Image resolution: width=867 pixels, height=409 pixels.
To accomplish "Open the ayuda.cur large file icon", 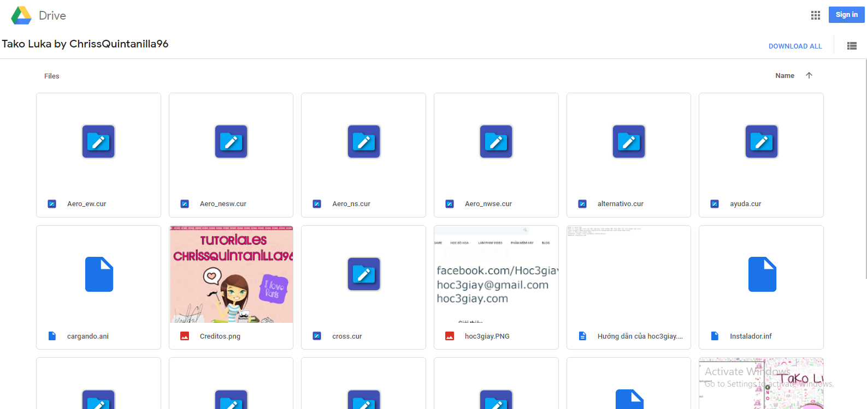I will coord(762,142).
